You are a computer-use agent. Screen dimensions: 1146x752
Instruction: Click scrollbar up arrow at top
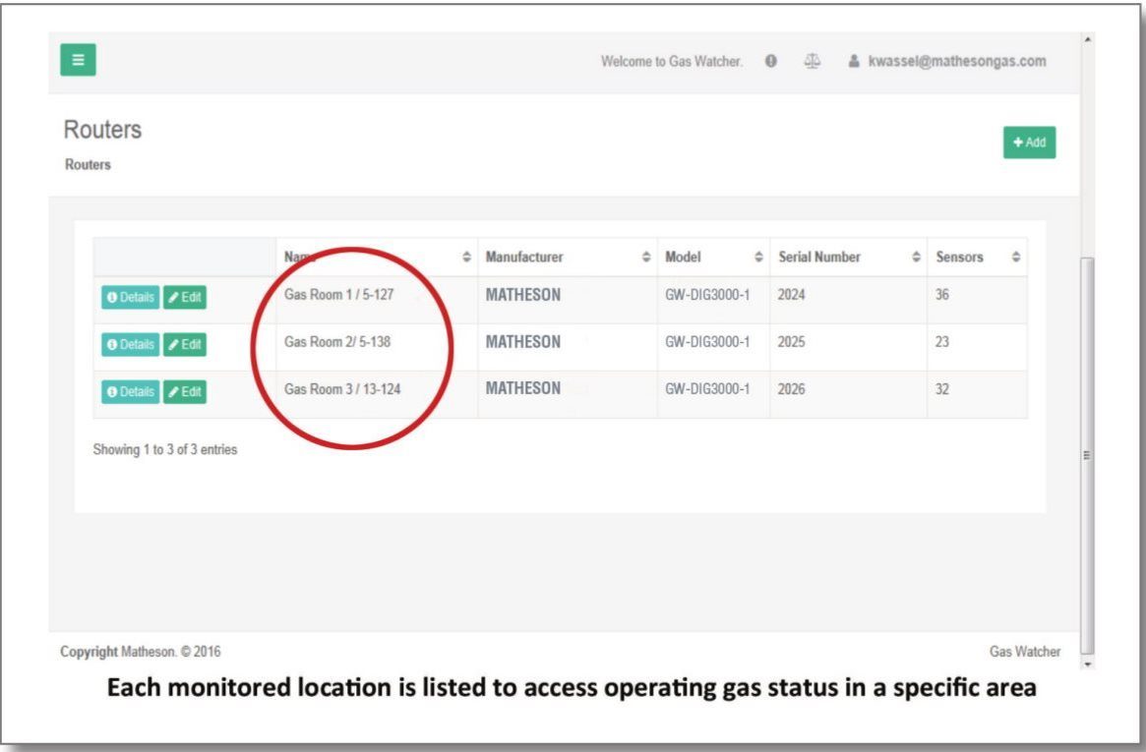click(1086, 39)
